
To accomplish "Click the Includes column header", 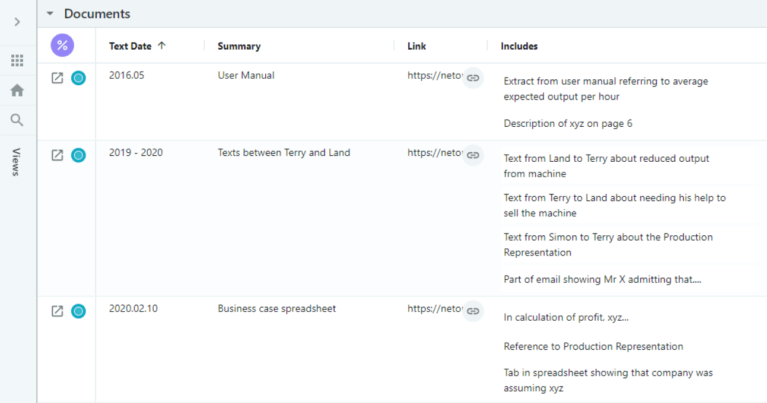I will [x=519, y=46].
